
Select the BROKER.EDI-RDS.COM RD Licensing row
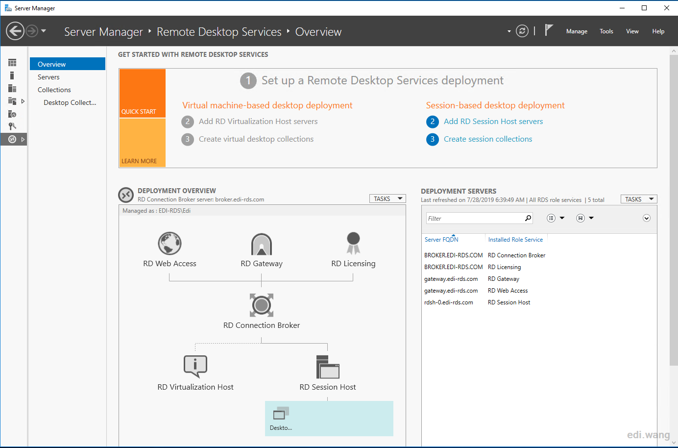(539, 267)
